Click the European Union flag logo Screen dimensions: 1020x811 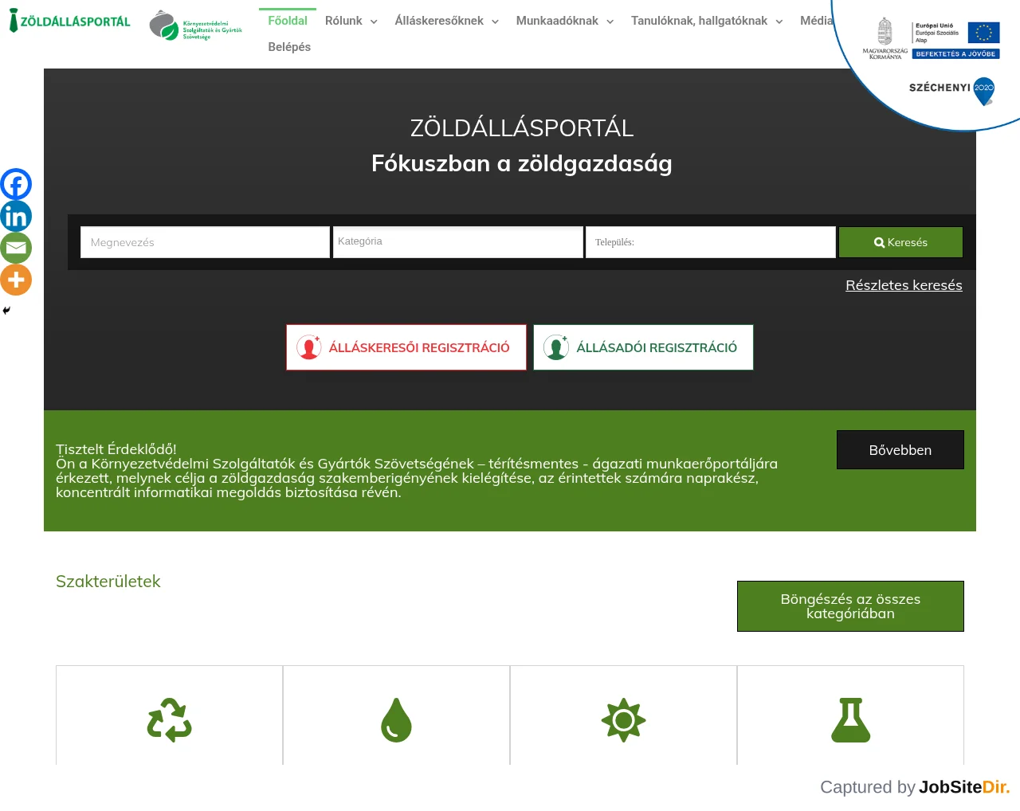coord(983,33)
